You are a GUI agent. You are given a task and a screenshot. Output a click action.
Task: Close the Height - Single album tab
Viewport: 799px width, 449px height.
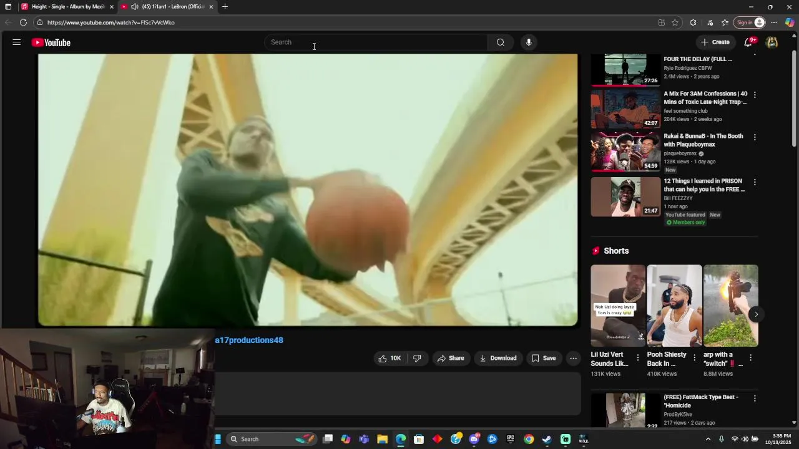(112, 7)
